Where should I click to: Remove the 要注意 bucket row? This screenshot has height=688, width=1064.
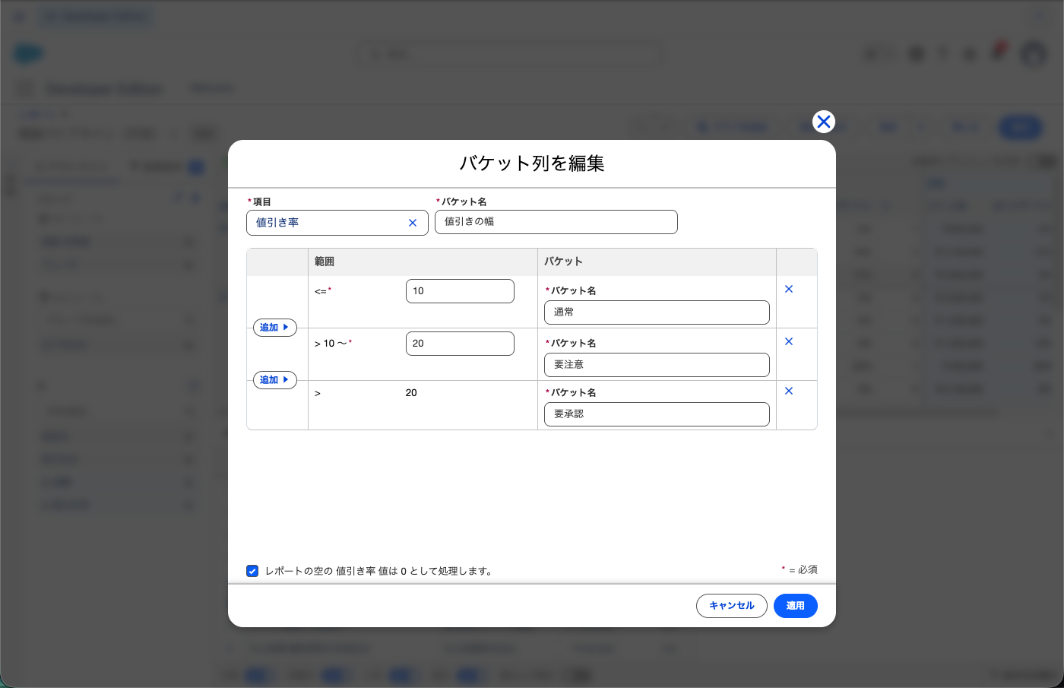tap(789, 341)
